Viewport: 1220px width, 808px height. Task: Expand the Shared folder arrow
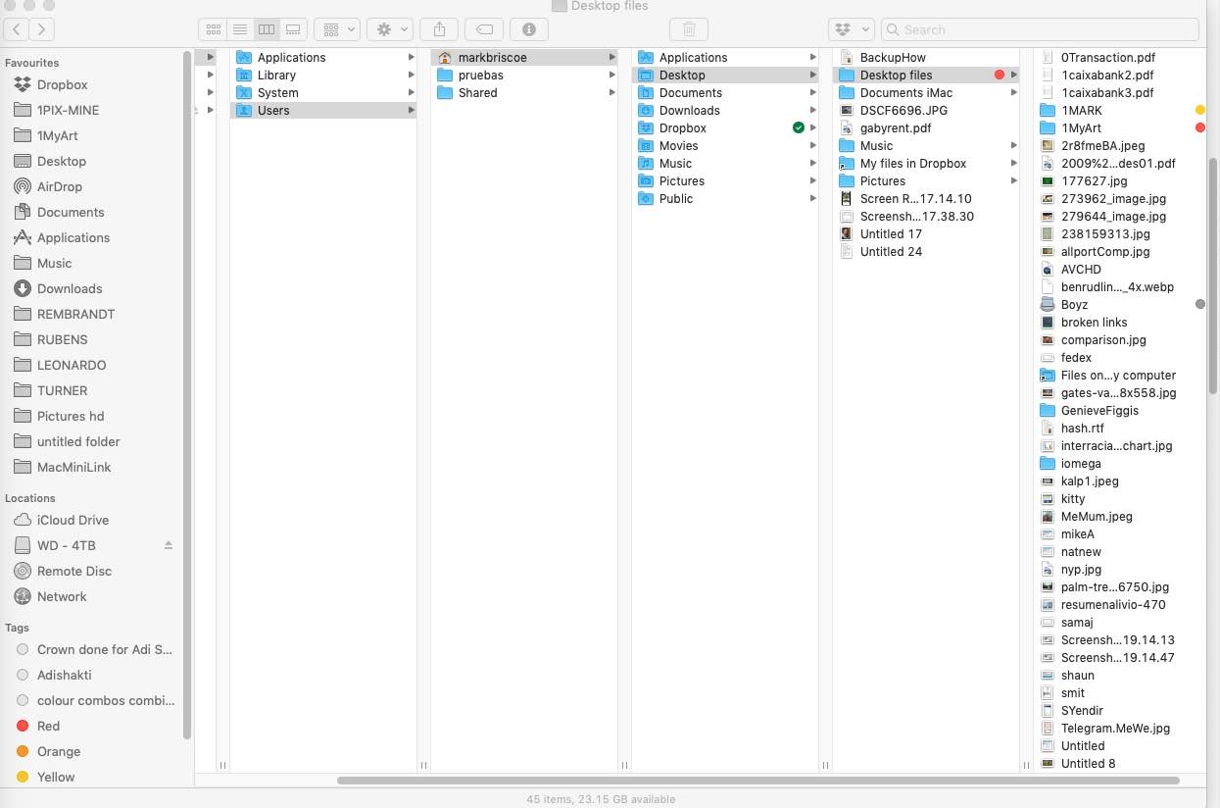[612, 93]
